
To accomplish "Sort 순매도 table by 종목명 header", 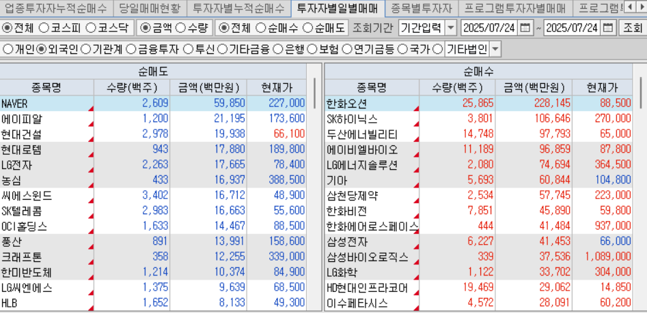I will (46, 87).
